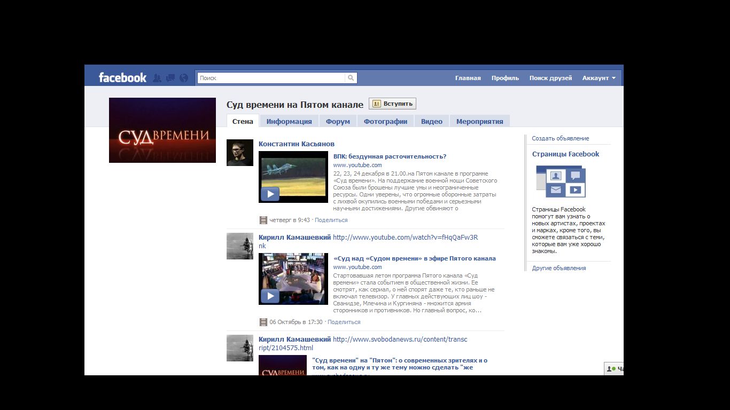Click the Facebook logo in header
Screen dimensions: 730x410
tap(122, 78)
